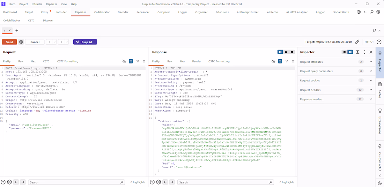384x187 pixels.
Task: Open Response search help icon
Action: pyautogui.click(x=152, y=182)
